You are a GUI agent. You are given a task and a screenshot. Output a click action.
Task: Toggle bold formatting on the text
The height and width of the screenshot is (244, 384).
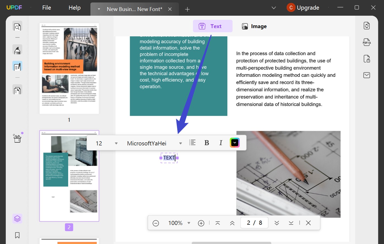(x=206, y=142)
